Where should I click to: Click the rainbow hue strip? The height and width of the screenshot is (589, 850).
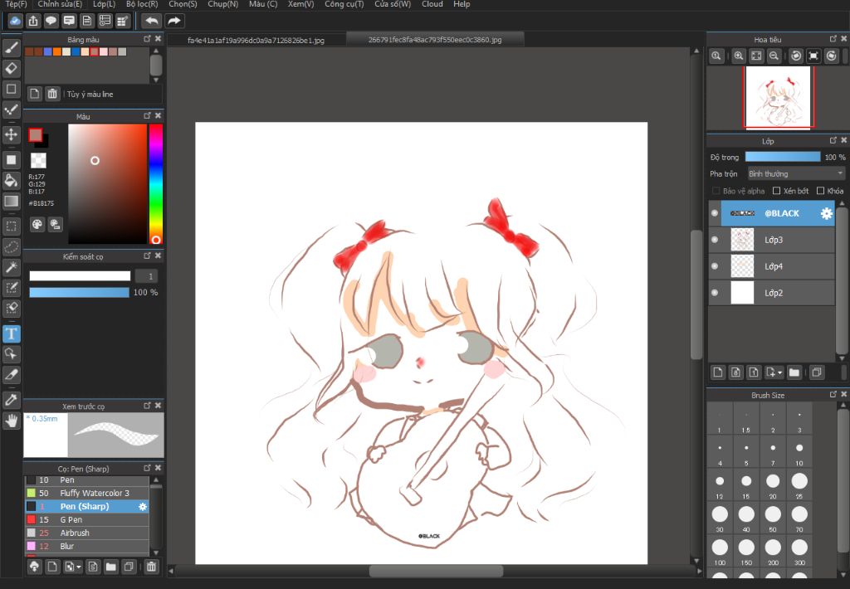(x=155, y=184)
